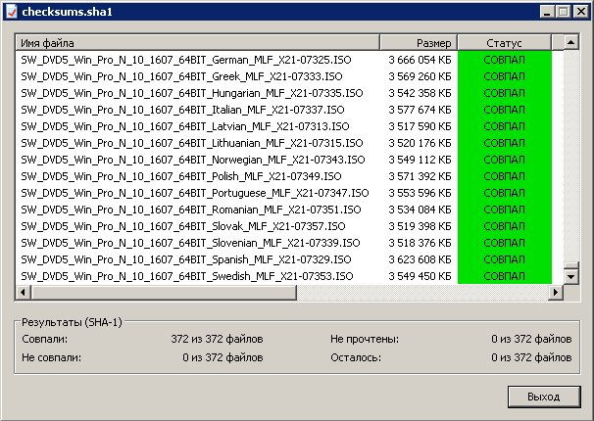
Task: Click the vertical scrollbar thumb
Action: 570,265
